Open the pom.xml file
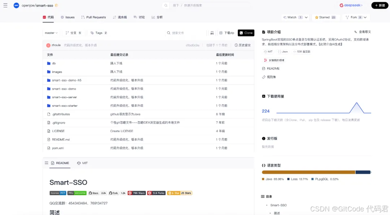The width and height of the screenshot is (390, 215). click(x=58, y=148)
